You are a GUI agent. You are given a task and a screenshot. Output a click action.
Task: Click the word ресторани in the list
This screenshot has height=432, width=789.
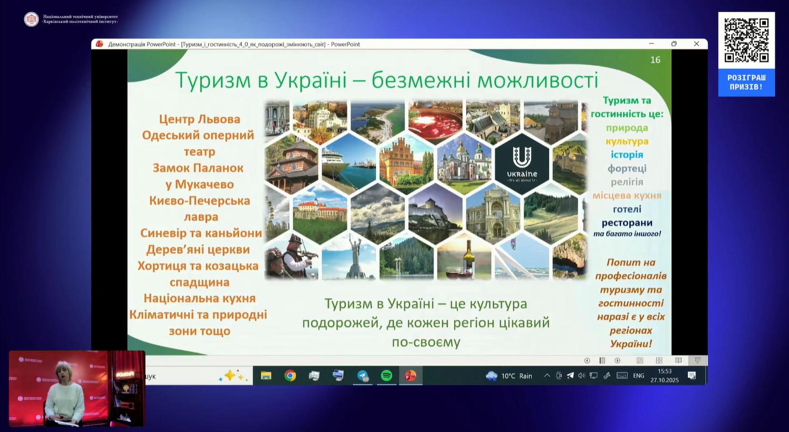click(627, 223)
